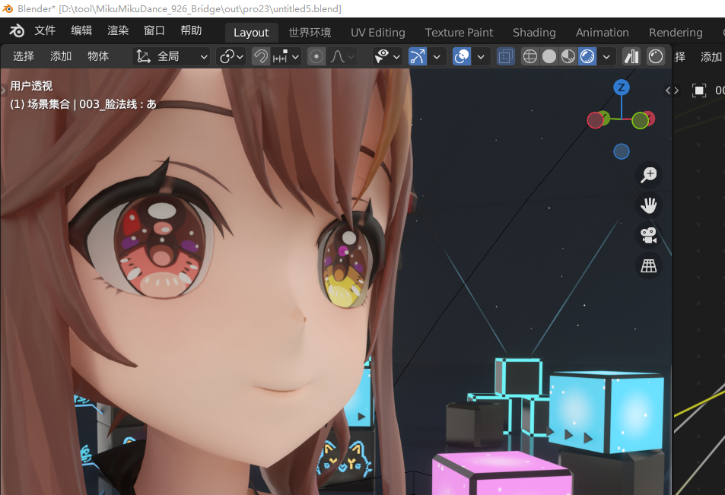Switch to the Rendering workspace tab

pos(676,33)
